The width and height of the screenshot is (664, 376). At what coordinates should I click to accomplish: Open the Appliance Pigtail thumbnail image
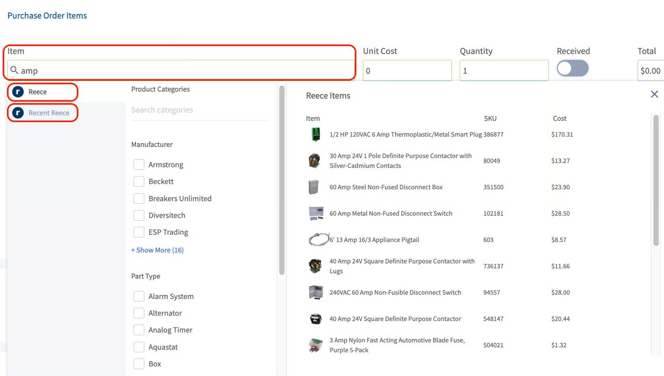coord(319,240)
